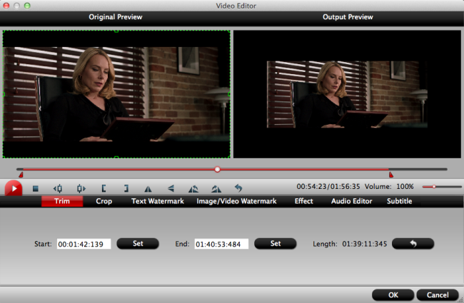Step to the next frame
Screen dimensions: 464x303
[81, 188]
